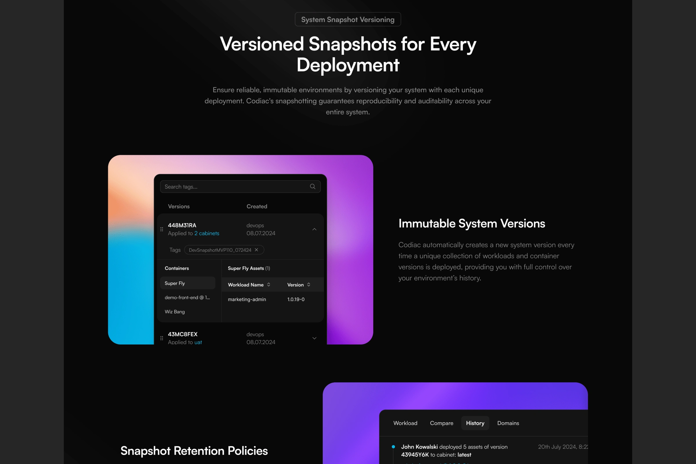Click the Domains menu item
The height and width of the screenshot is (464, 696).
pos(507,423)
